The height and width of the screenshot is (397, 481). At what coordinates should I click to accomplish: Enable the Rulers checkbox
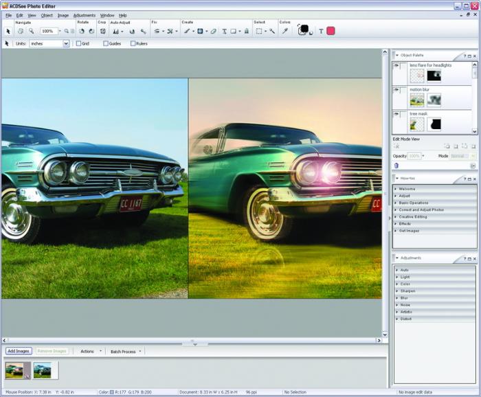(133, 43)
